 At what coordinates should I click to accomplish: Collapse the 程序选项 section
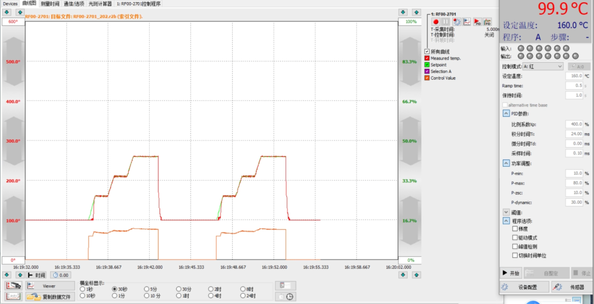click(506, 220)
